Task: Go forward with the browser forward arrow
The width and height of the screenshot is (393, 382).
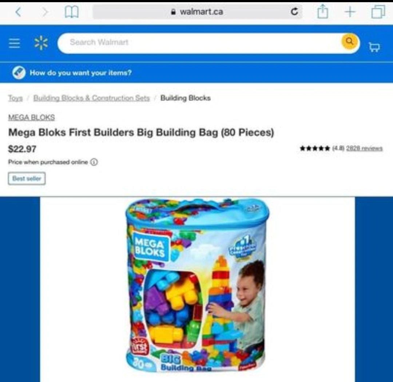Action: pyautogui.click(x=45, y=12)
